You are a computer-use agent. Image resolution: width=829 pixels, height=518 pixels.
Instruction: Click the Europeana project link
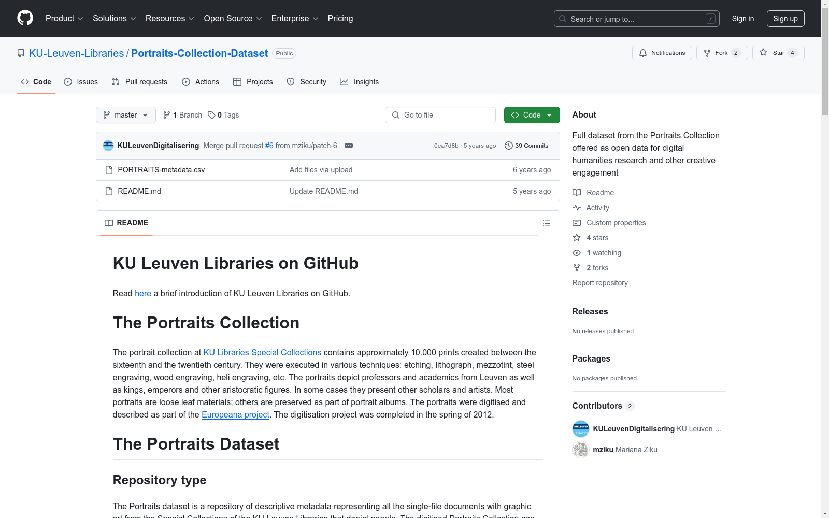click(235, 414)
